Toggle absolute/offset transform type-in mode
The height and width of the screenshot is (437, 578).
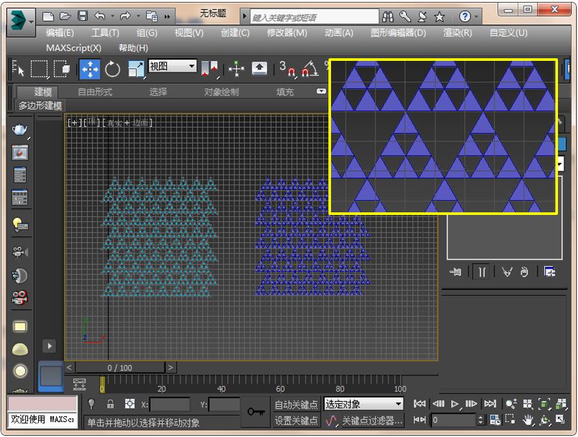pyautogui.click(x=130, y=404)
